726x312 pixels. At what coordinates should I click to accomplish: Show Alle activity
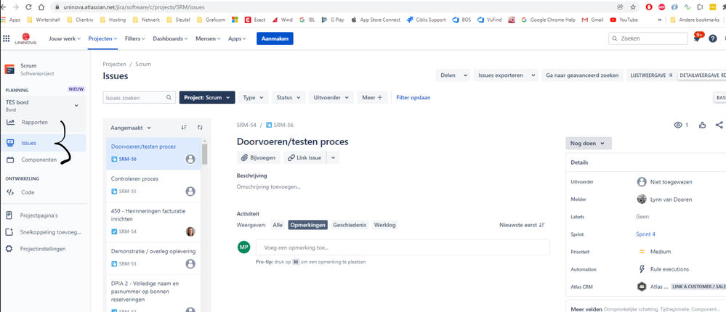pos(278,225)
